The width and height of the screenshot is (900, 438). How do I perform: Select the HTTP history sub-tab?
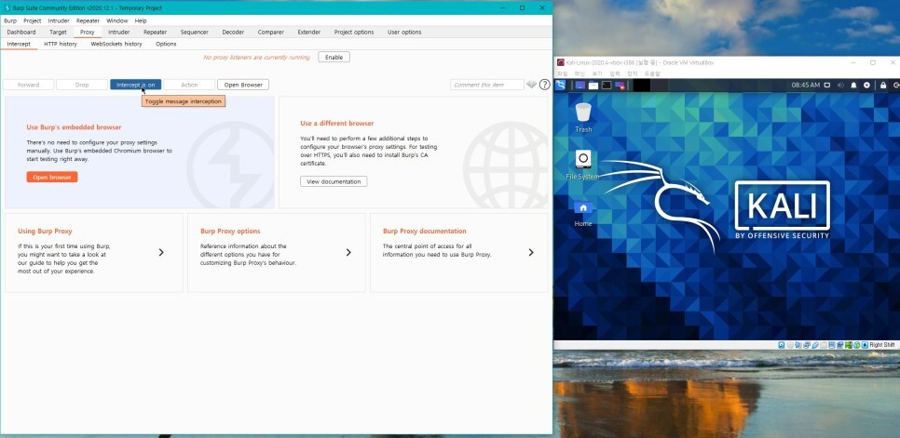[x=61, y=44]
